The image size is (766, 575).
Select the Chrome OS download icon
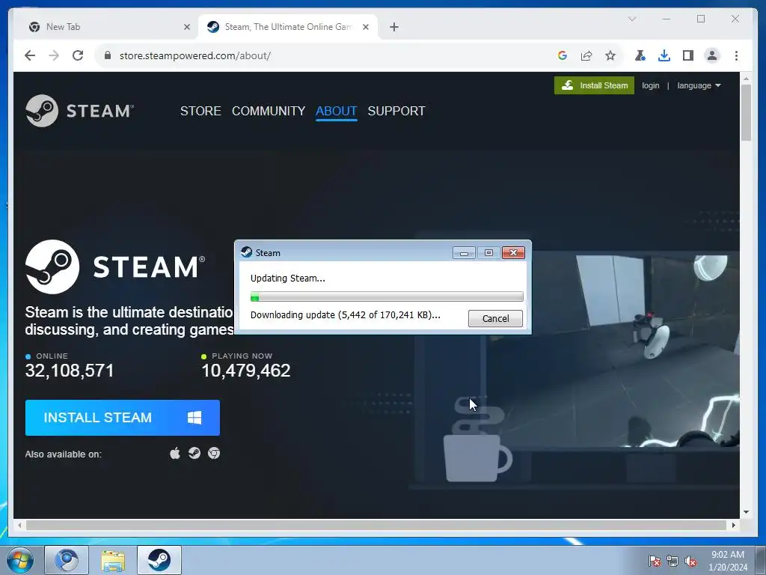click(214, 453)
